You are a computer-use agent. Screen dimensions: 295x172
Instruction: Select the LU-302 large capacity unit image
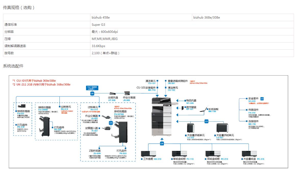191,128
